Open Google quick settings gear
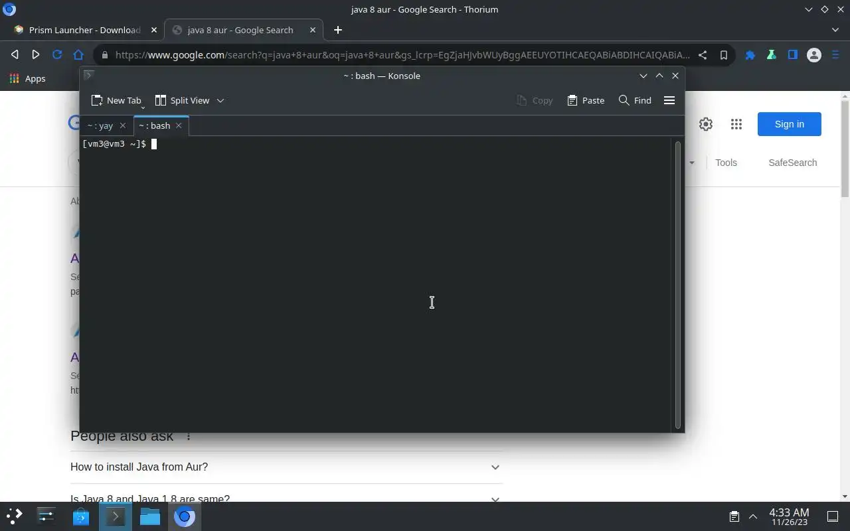Screen dimensions: 850x531 706,124
